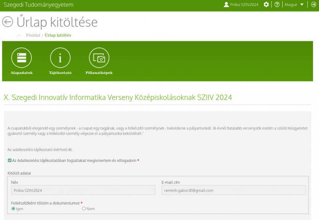Click the user profile icon
Viewport: 319px width, 220px height.
[x=226, y=4]
